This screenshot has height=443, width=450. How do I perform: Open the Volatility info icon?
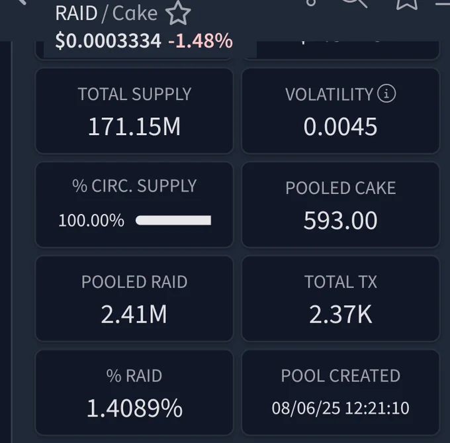pyautogui.click(x=386, y=93)
